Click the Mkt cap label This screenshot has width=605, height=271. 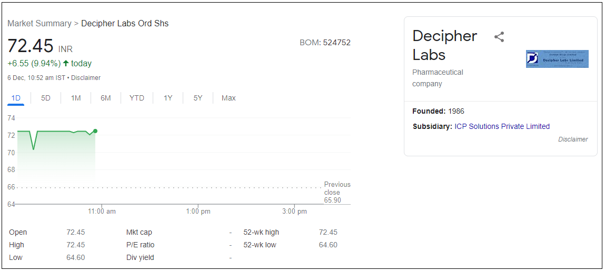point(139,233)
